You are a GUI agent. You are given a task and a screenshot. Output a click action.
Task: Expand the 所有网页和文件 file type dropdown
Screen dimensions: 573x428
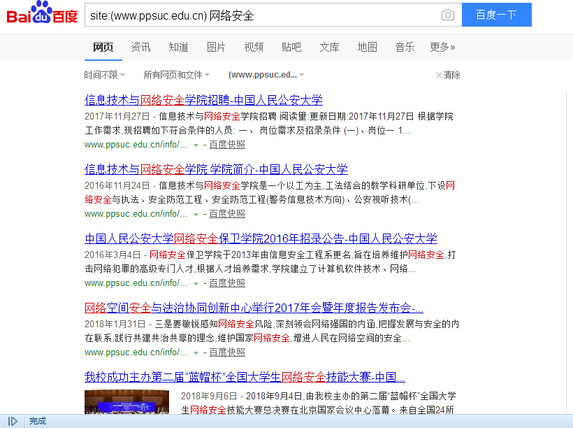coord(177,75)
